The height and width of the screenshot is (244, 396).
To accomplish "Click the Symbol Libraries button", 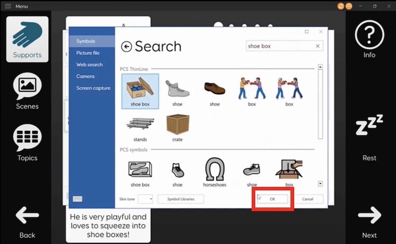I will [181, 199].
